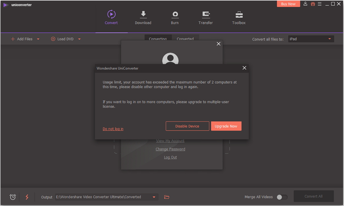Click the uniconverter logo icon
Image resolution: width=344 pixels, height=206 pixels.
[x=6, y=5]
